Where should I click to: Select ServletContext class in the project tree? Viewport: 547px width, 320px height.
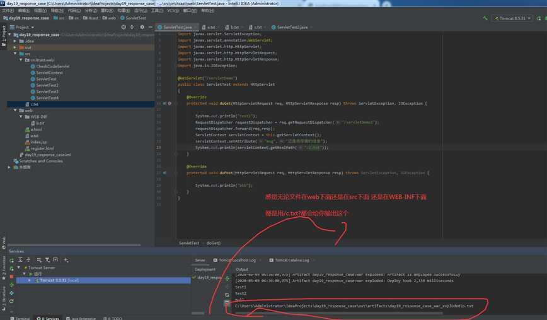tap(47, 73)
